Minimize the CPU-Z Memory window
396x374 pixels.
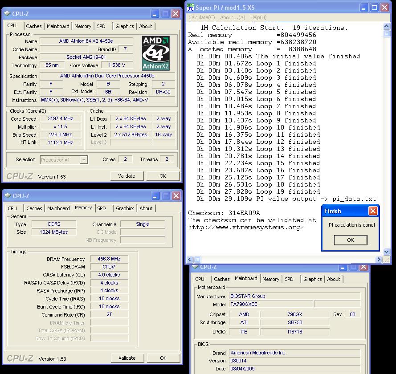point(155,196)
